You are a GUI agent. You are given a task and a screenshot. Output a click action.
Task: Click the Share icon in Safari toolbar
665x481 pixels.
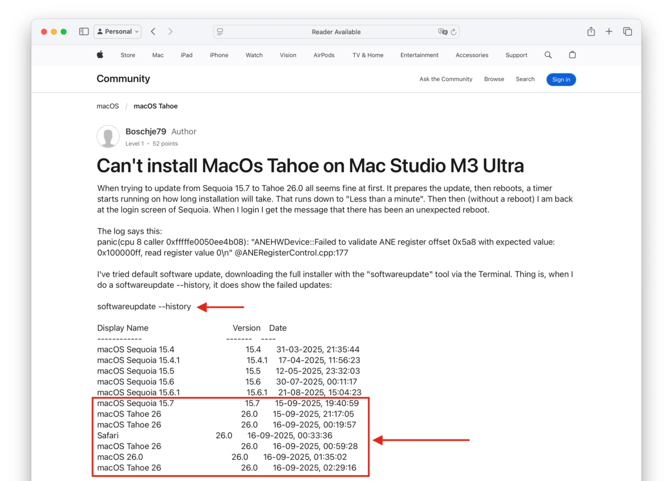[x=591, y=31]
